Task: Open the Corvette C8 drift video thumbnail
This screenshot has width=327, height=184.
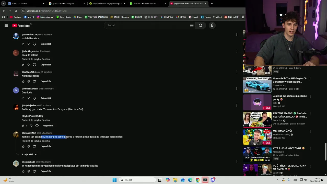Action: [x=257, y=85]
